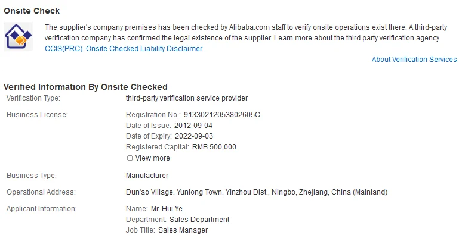459x238 pixels.
Task: Open the About Verification Services link
Action: (x=414, y=59)
